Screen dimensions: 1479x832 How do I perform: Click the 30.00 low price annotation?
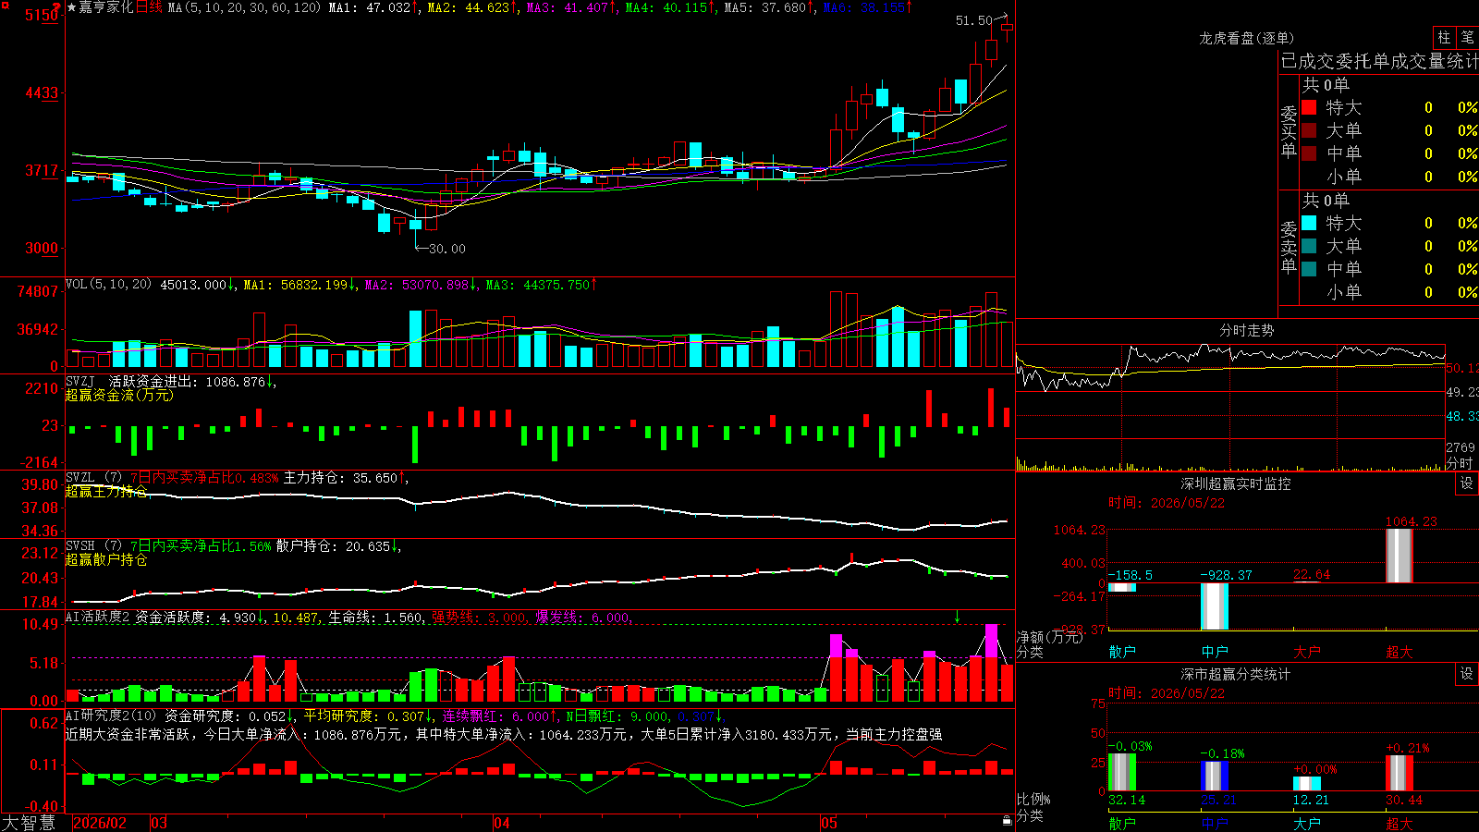[447, 249]
